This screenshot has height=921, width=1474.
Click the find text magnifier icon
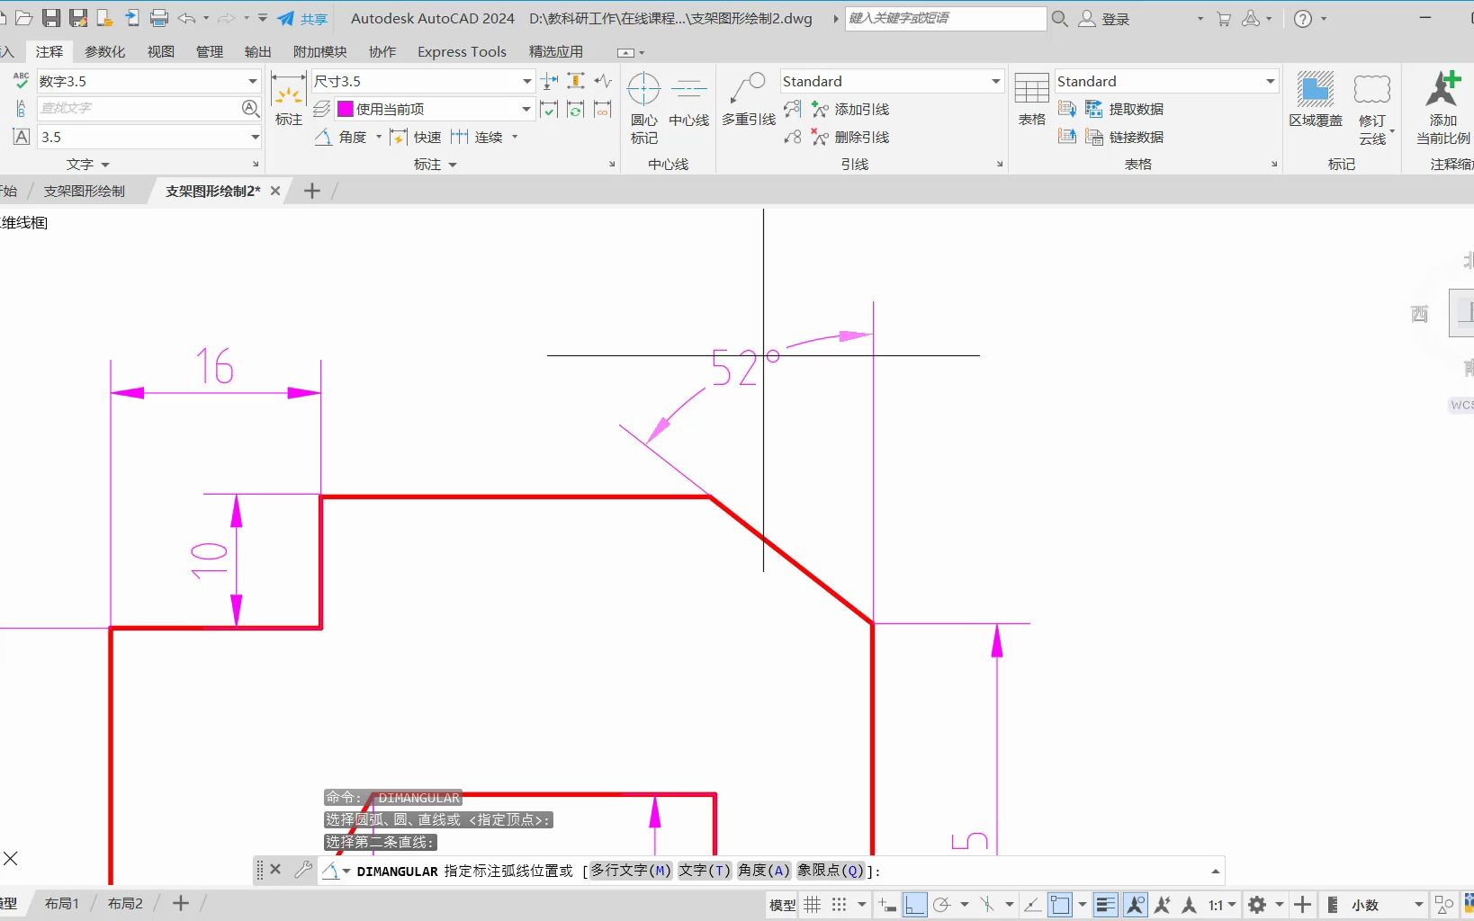click(250, 109)
